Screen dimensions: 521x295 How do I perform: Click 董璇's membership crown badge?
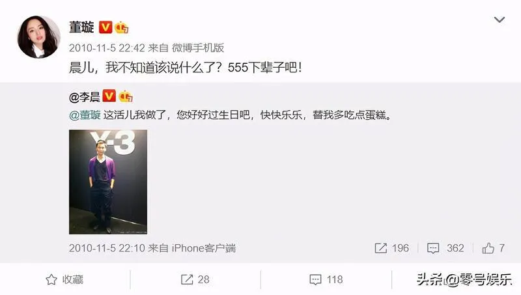(x=121, y=27)
